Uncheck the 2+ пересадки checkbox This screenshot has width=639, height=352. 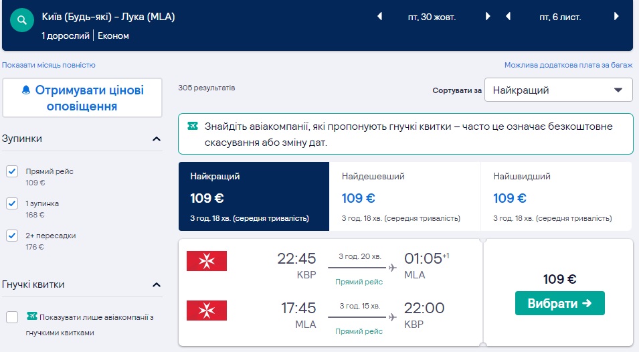12,236
